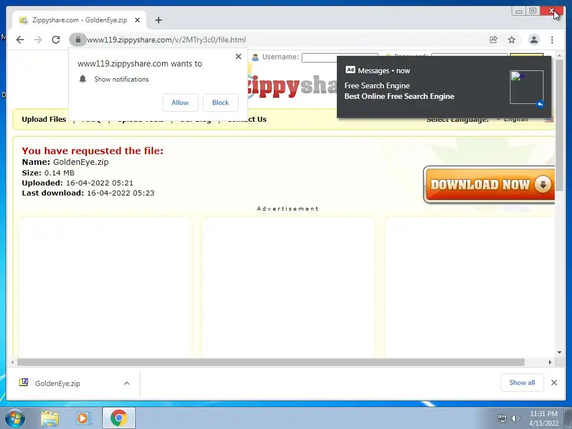Click the DOWNLOAD NOW button
Image resolution: width=572 pixels, height=429 pixels.
click(489, 184)
